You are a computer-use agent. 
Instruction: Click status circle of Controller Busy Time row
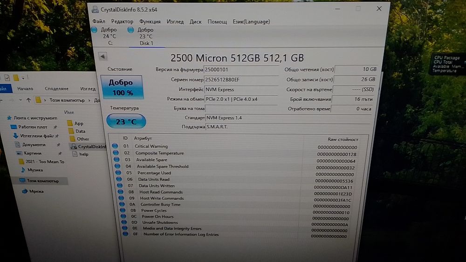coord(122,204)
